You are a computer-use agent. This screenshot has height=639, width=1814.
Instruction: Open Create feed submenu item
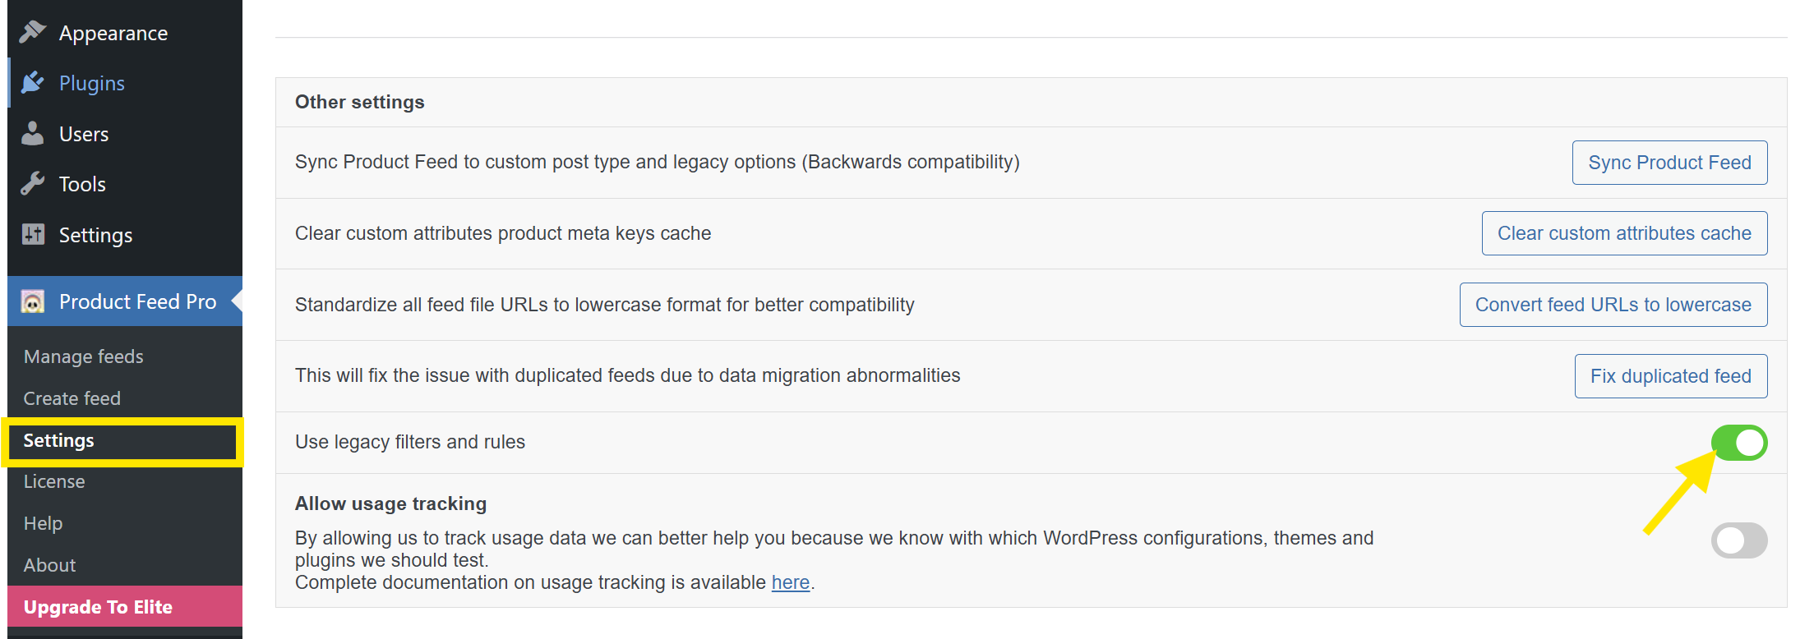tap(72, 398)
